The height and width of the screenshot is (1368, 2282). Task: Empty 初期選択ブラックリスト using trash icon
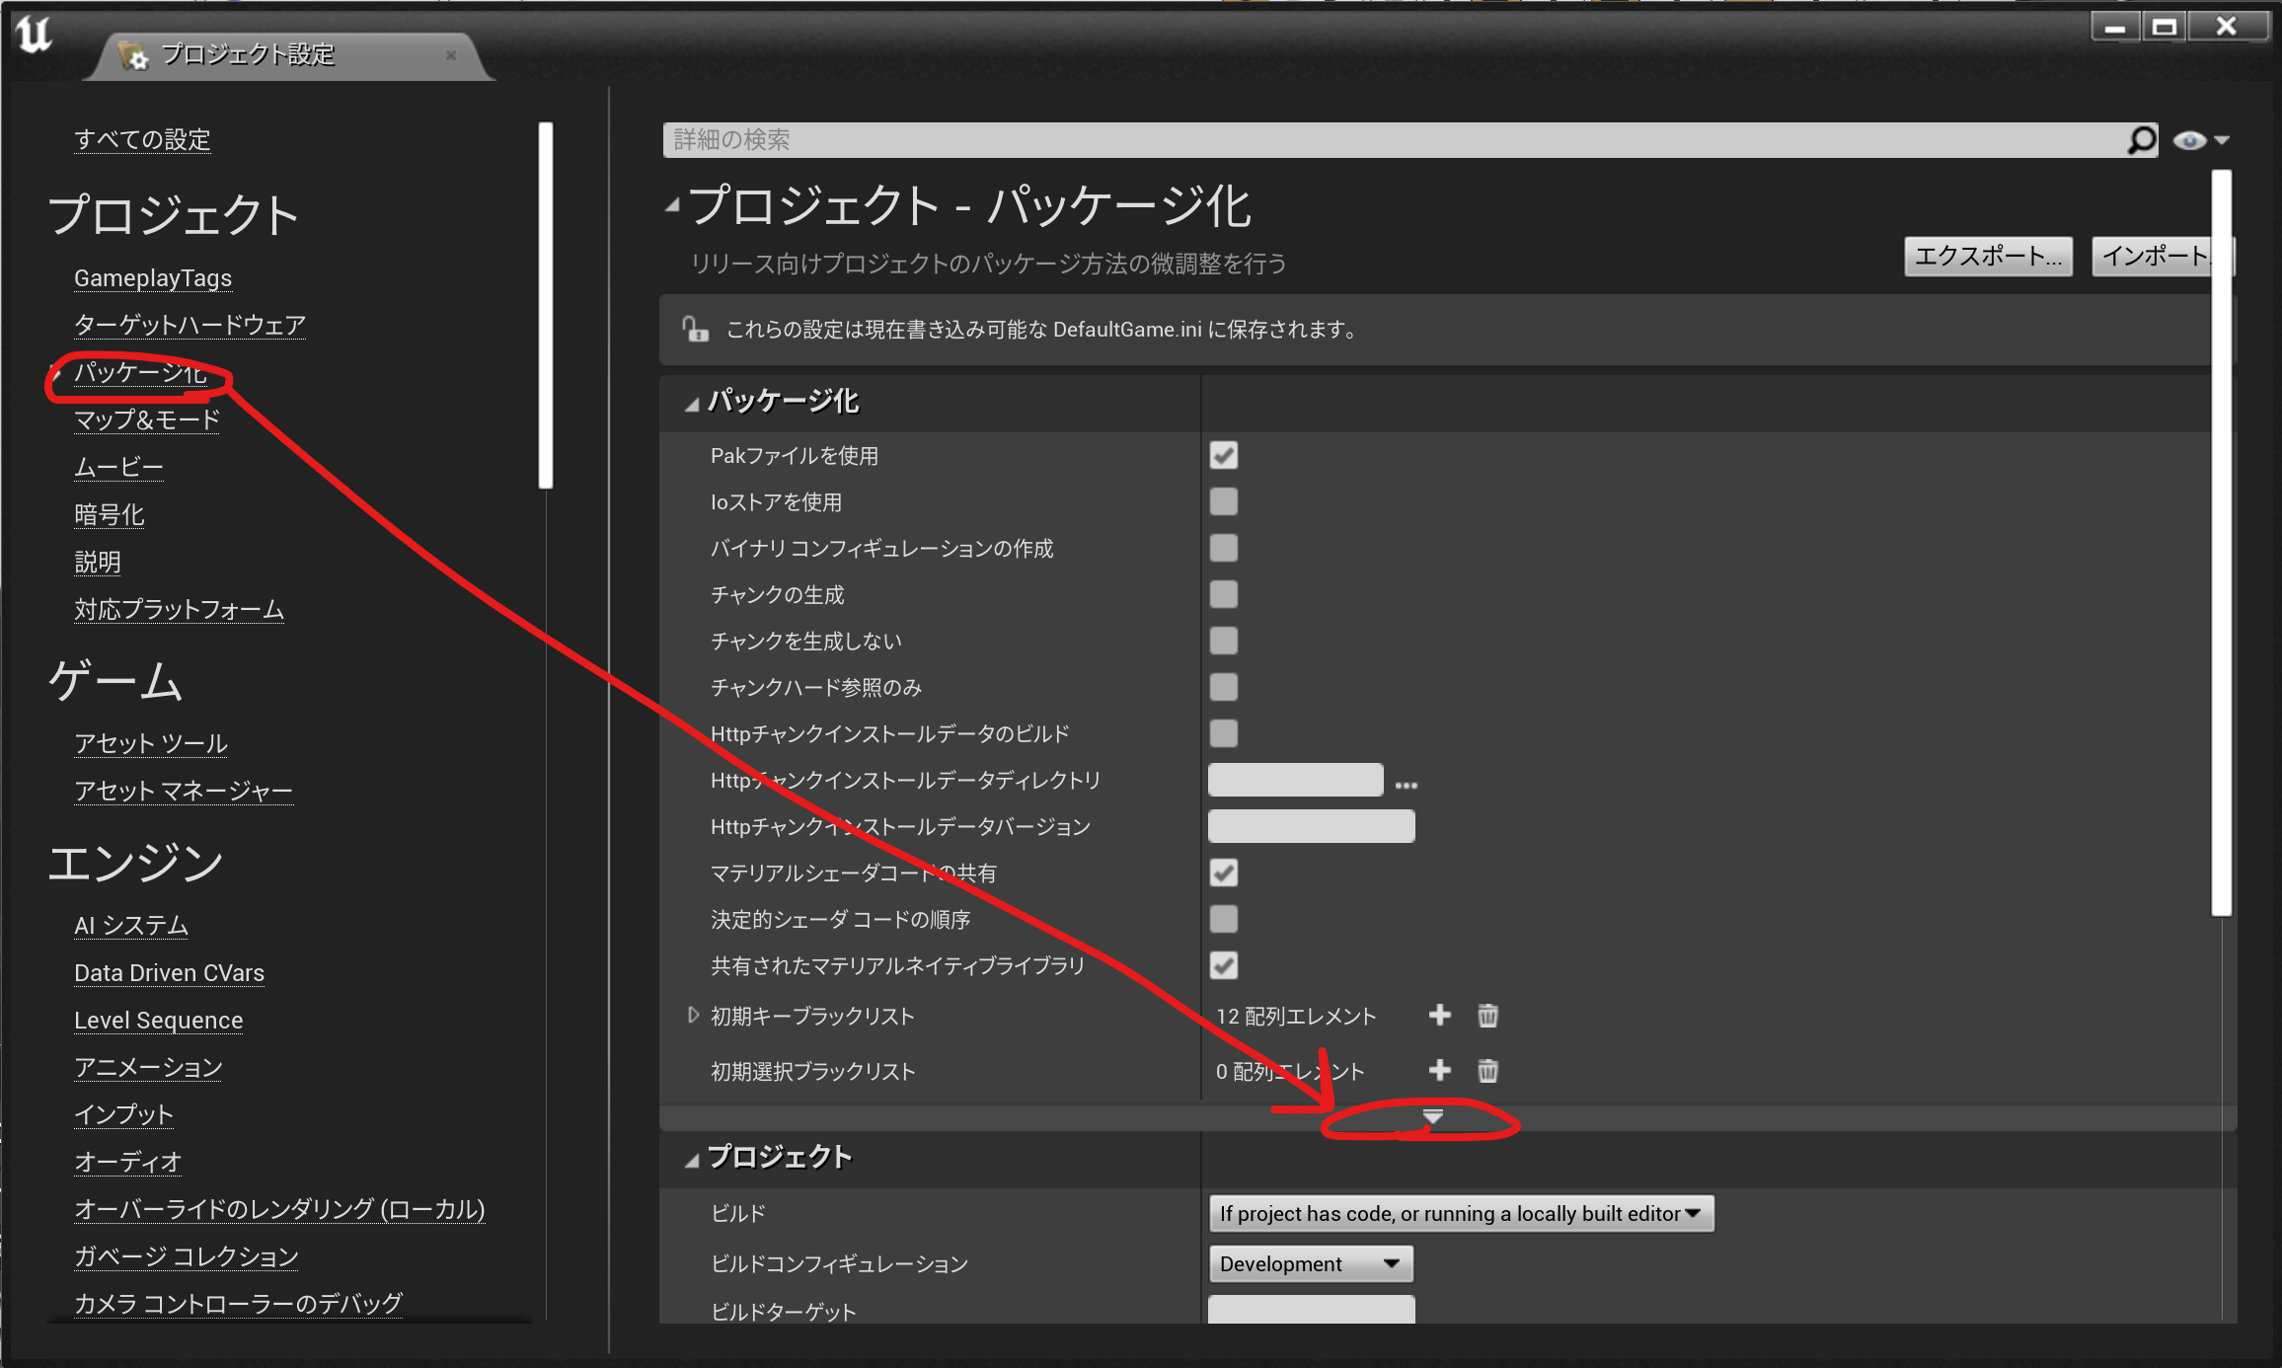1487,1070
